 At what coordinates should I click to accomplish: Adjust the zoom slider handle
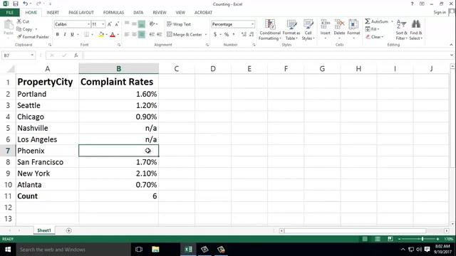pyautogui.click(x=423, y=239)
